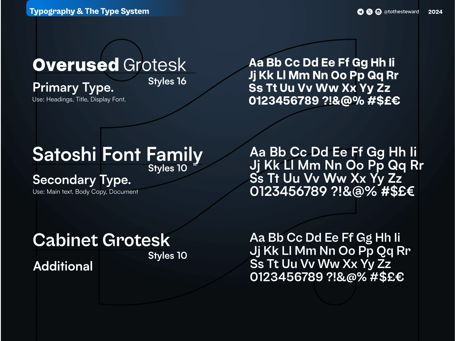Viewport: 455px width, 341px height.
Task: Select the Secondary Type. label
Action: point(82,180)
